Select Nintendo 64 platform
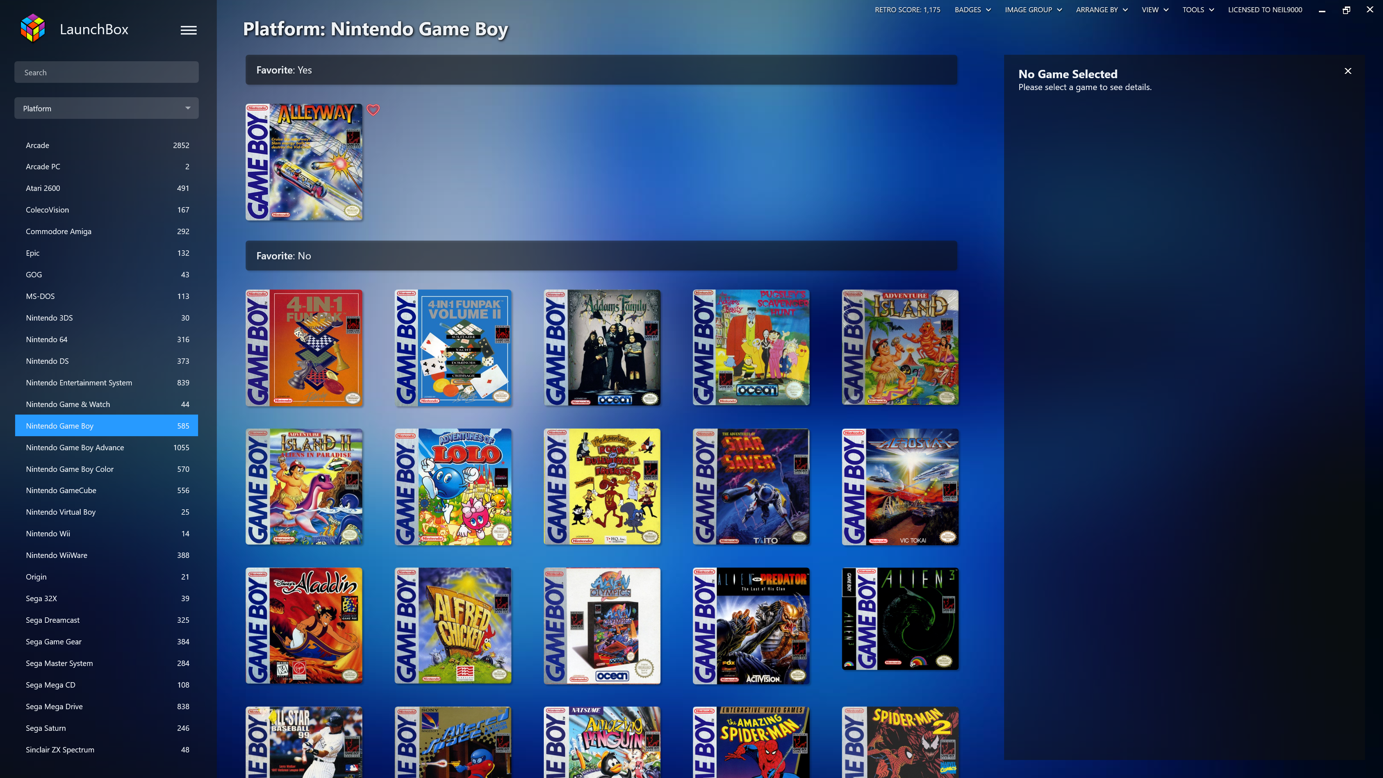Screen dimensions: 1383x778 pyautogui.click(x=106, y=339)
